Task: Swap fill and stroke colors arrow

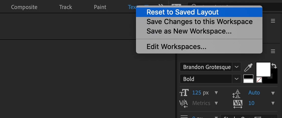Action: 274,66
